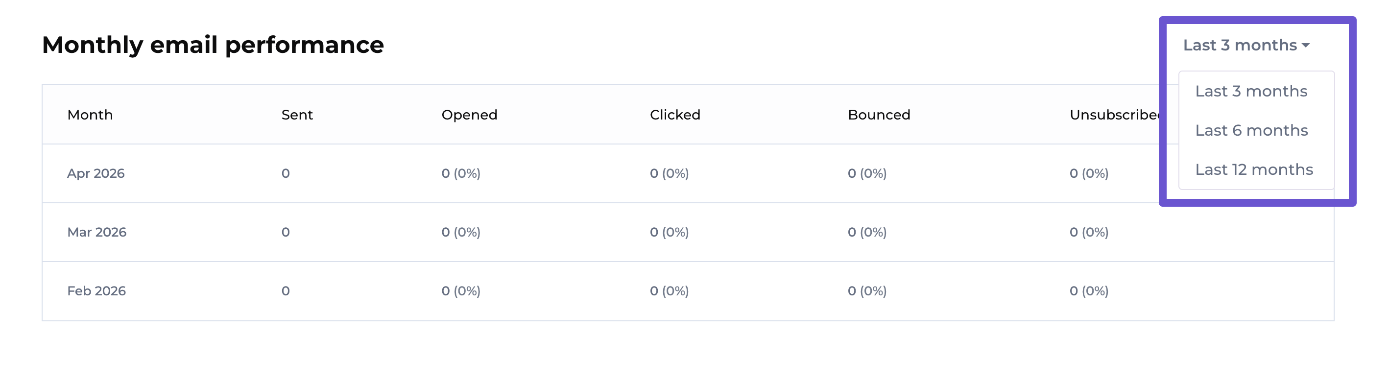Image resolution: width=1389 pixels, height=385 pixels.
Task: Select the Opened column header
Action: (469, 115)
